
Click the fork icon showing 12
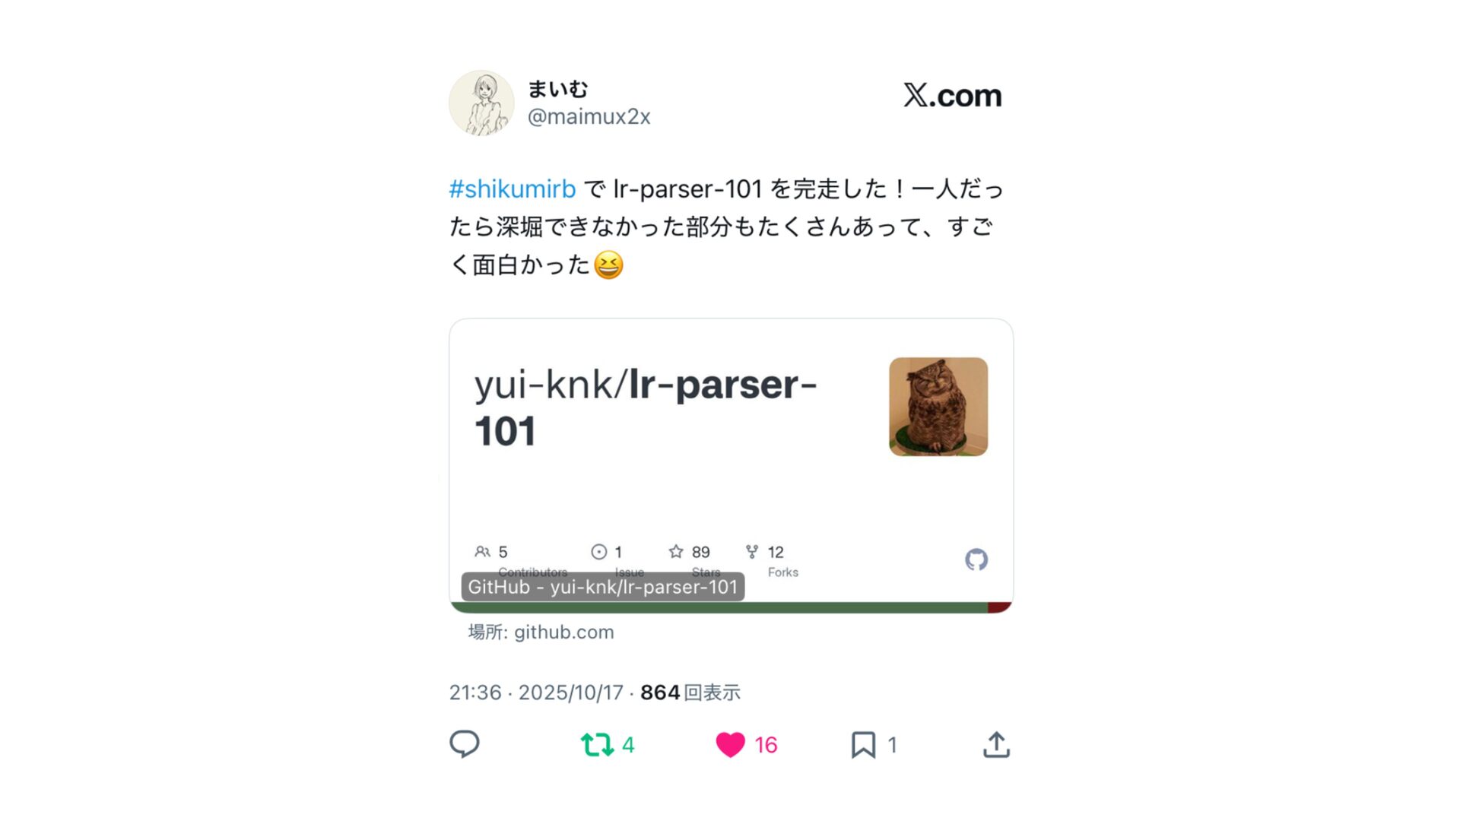point(752,551)
